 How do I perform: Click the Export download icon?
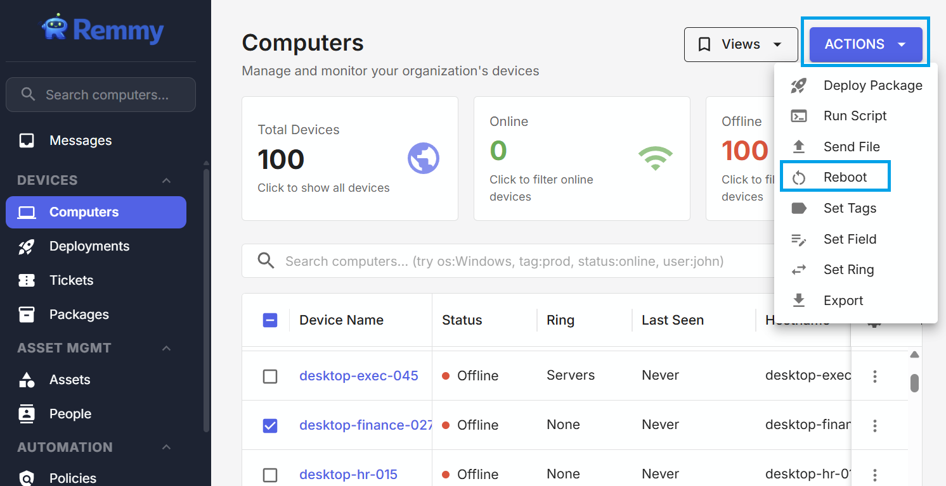pos(799,301)
